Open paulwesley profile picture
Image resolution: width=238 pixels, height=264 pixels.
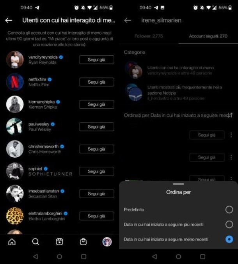(15, 127)
